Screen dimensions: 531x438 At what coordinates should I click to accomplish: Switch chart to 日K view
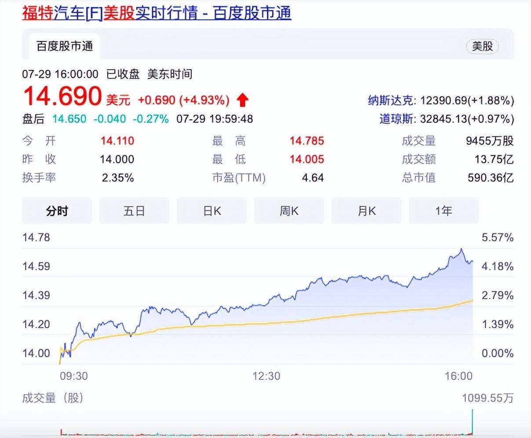(212, 211)
